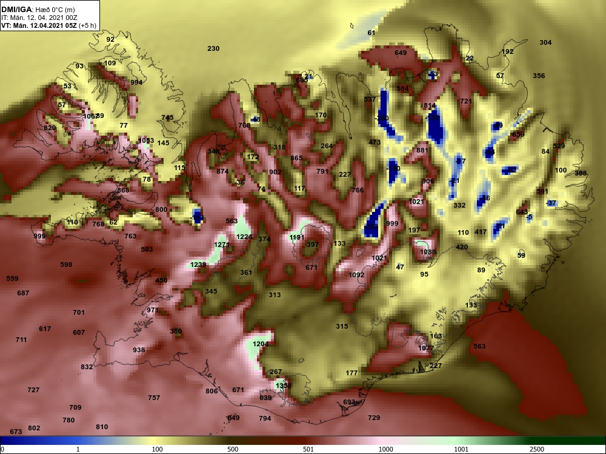
Task: Select the offshore value 687
Action: tap(23, 293)
